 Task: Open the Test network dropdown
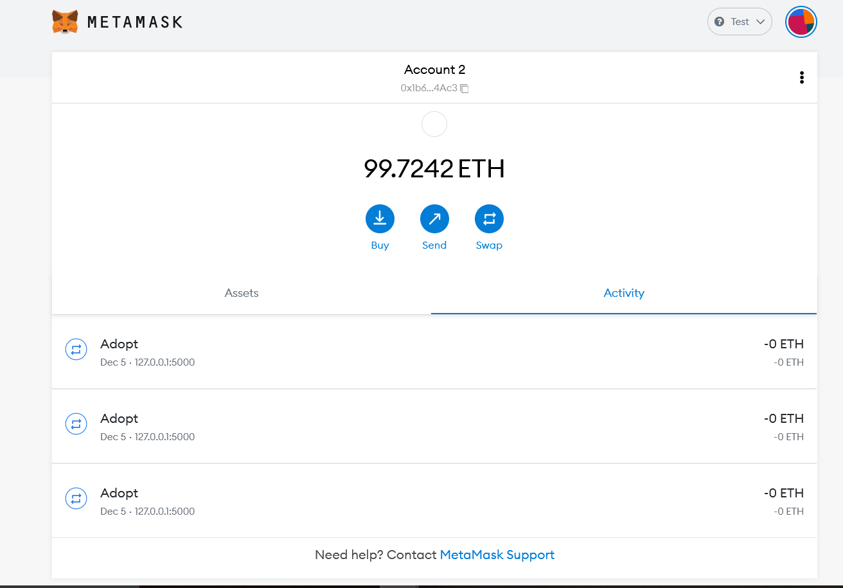coord(740,22)
